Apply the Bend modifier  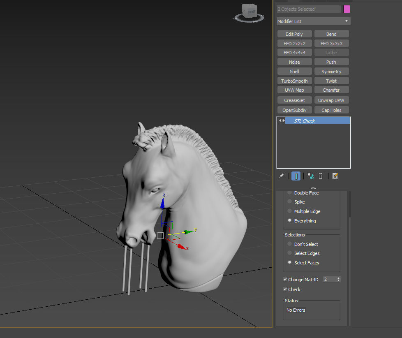(331, 34)
